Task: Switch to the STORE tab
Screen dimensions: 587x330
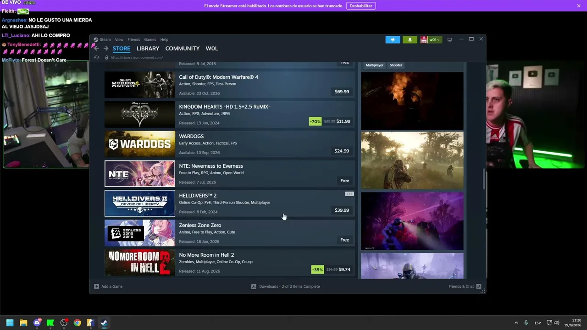Action: tap(122, 49)
